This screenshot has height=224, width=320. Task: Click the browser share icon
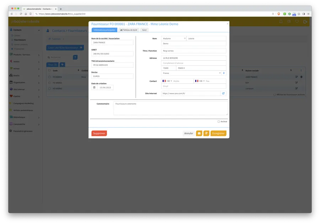273,14
